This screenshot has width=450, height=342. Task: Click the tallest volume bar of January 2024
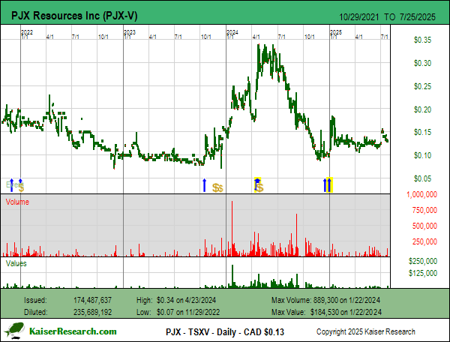pyautogui.click(x=232, y=228)
